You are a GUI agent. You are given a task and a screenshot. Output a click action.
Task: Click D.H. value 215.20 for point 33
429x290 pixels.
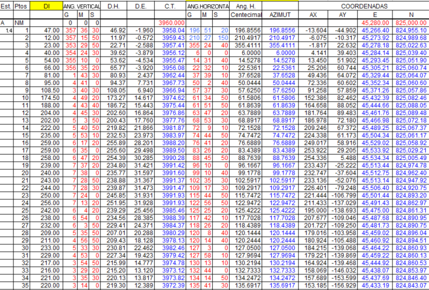click(116, 270)
